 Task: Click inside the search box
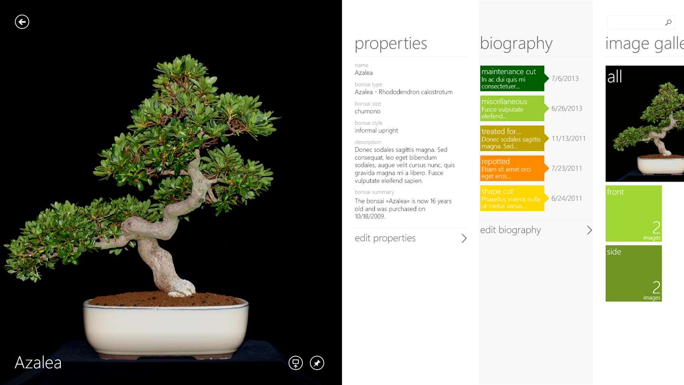(x=636, y=22)
